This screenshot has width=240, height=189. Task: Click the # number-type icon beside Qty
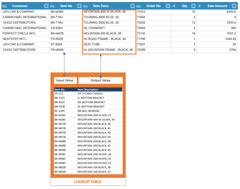[x=174, y=6]
